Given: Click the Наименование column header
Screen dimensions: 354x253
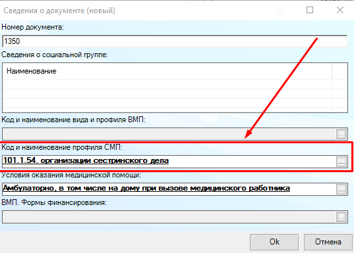Looking at the screenshot, I should (x=167, y=71).
